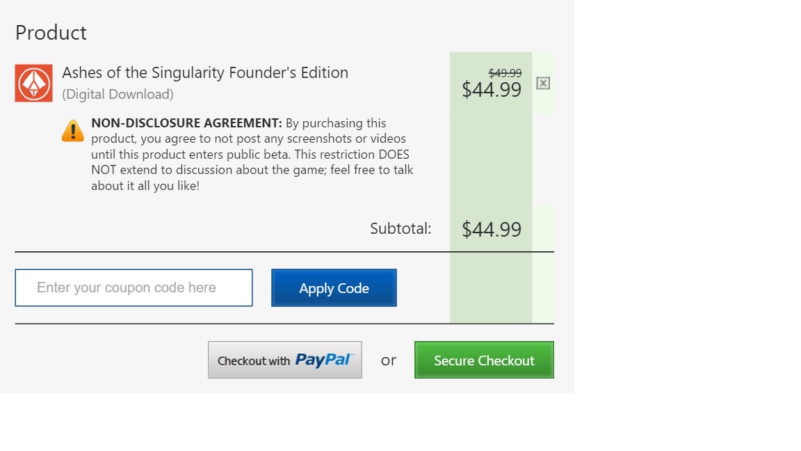The width and height of the screenshot is (801, 451).
Task: Click the Ashes of the Singularity product icon
Action: tap(33, 84)
